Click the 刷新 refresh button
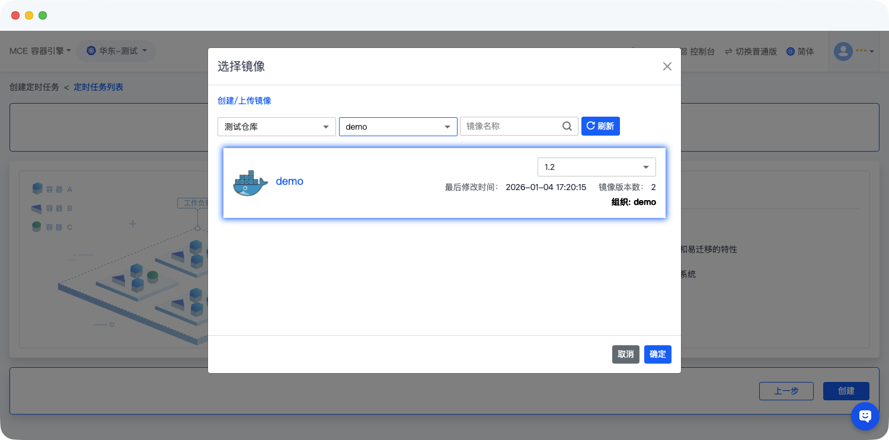Screen dimensions: 889x440 coord(600,126)
